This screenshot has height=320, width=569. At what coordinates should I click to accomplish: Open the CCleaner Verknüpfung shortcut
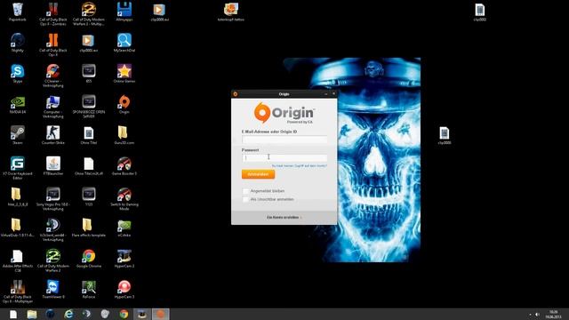click(x=53, y=76)
